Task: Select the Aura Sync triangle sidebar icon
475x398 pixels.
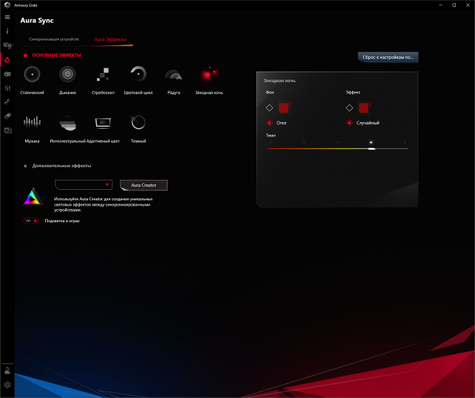Action: [x=7, y=60]
